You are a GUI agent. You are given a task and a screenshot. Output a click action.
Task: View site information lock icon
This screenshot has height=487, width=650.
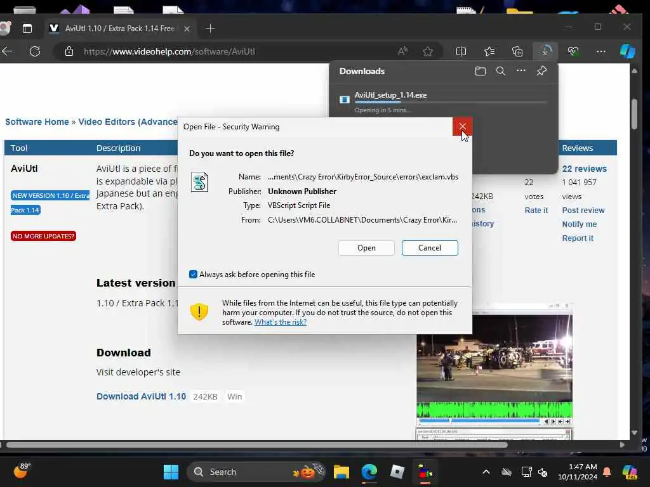pos(69,51)
